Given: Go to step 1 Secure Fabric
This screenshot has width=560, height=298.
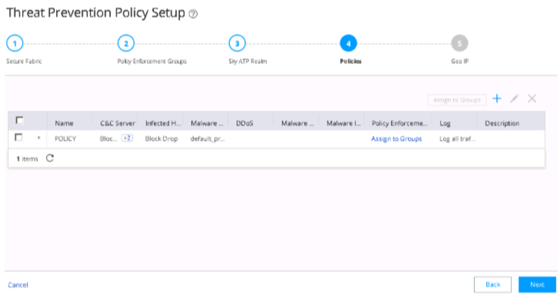Looking at the screenshot, I should point(15,44).
